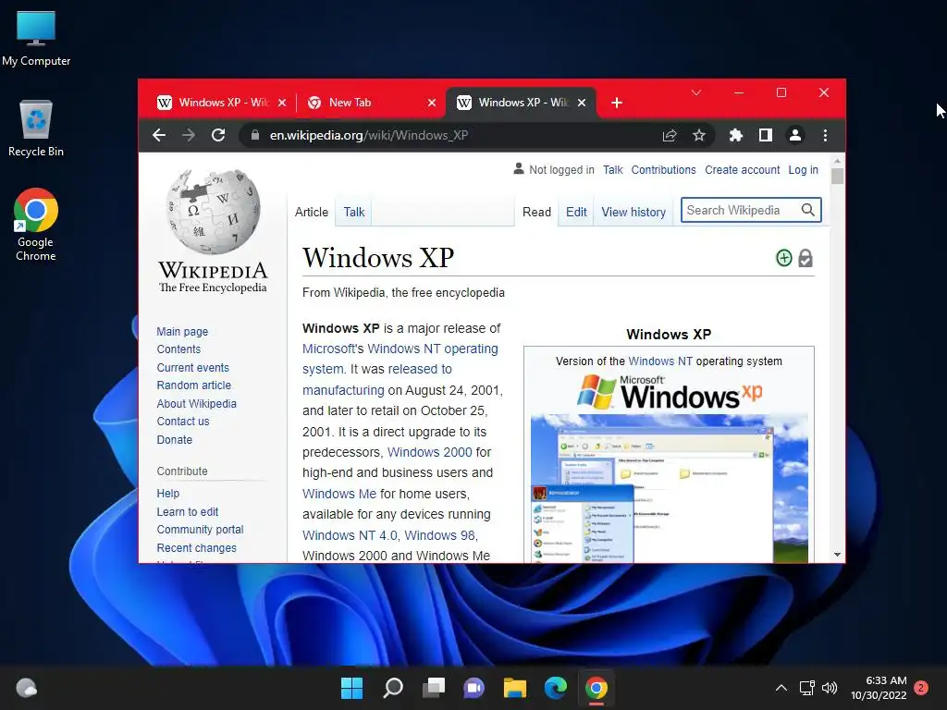Close the New Tab tab
The image size is (947, 710).
[x=432, y=103]
